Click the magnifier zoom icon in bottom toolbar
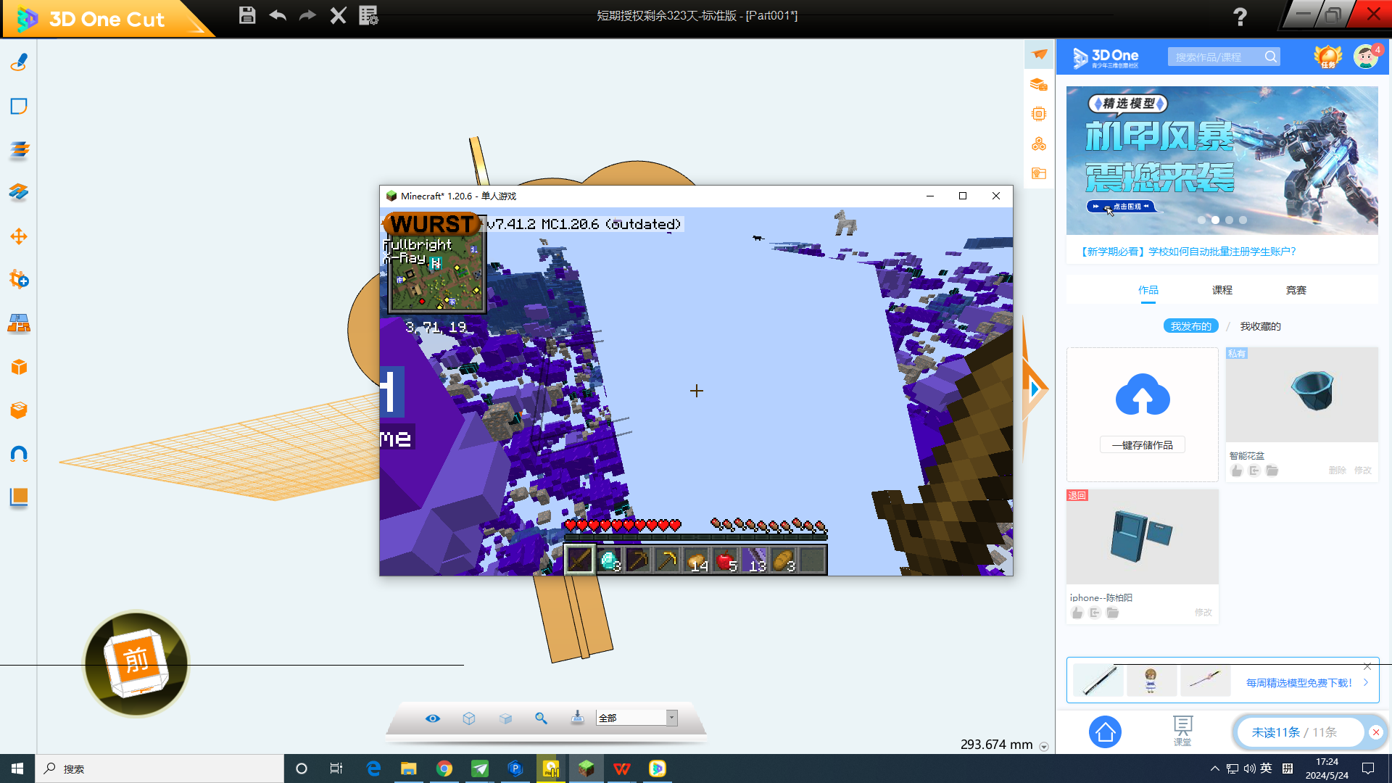This screenshot has height=783, width=1392. [541, 718]
